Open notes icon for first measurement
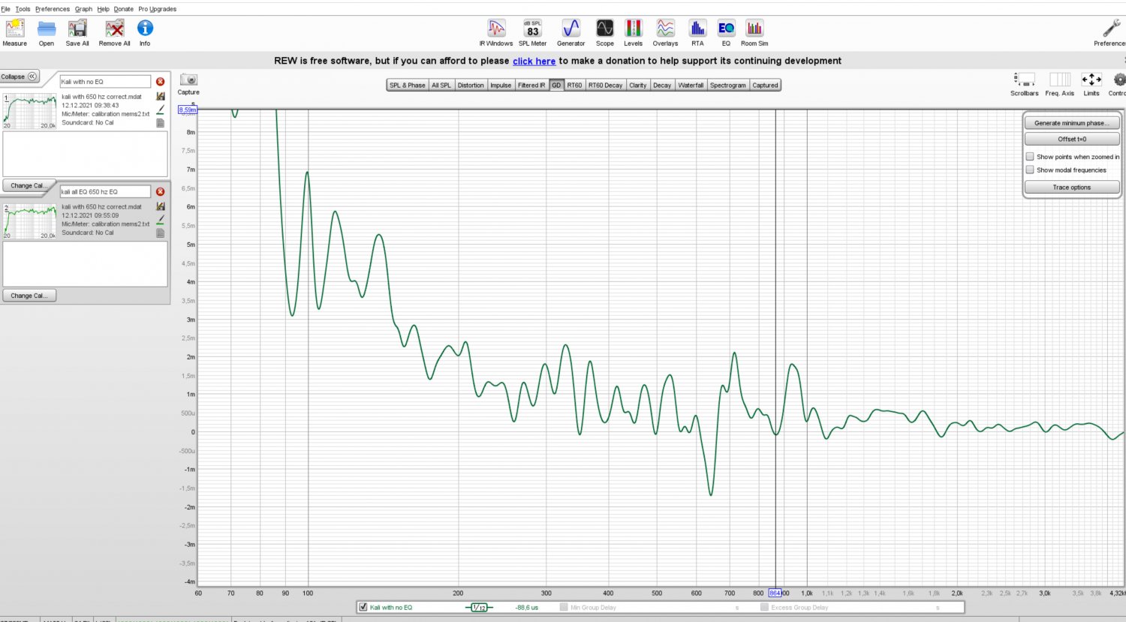 161,122
